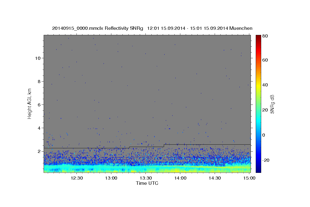
Task: Click the 13:00 time tick label
Action: click(111, 178)
